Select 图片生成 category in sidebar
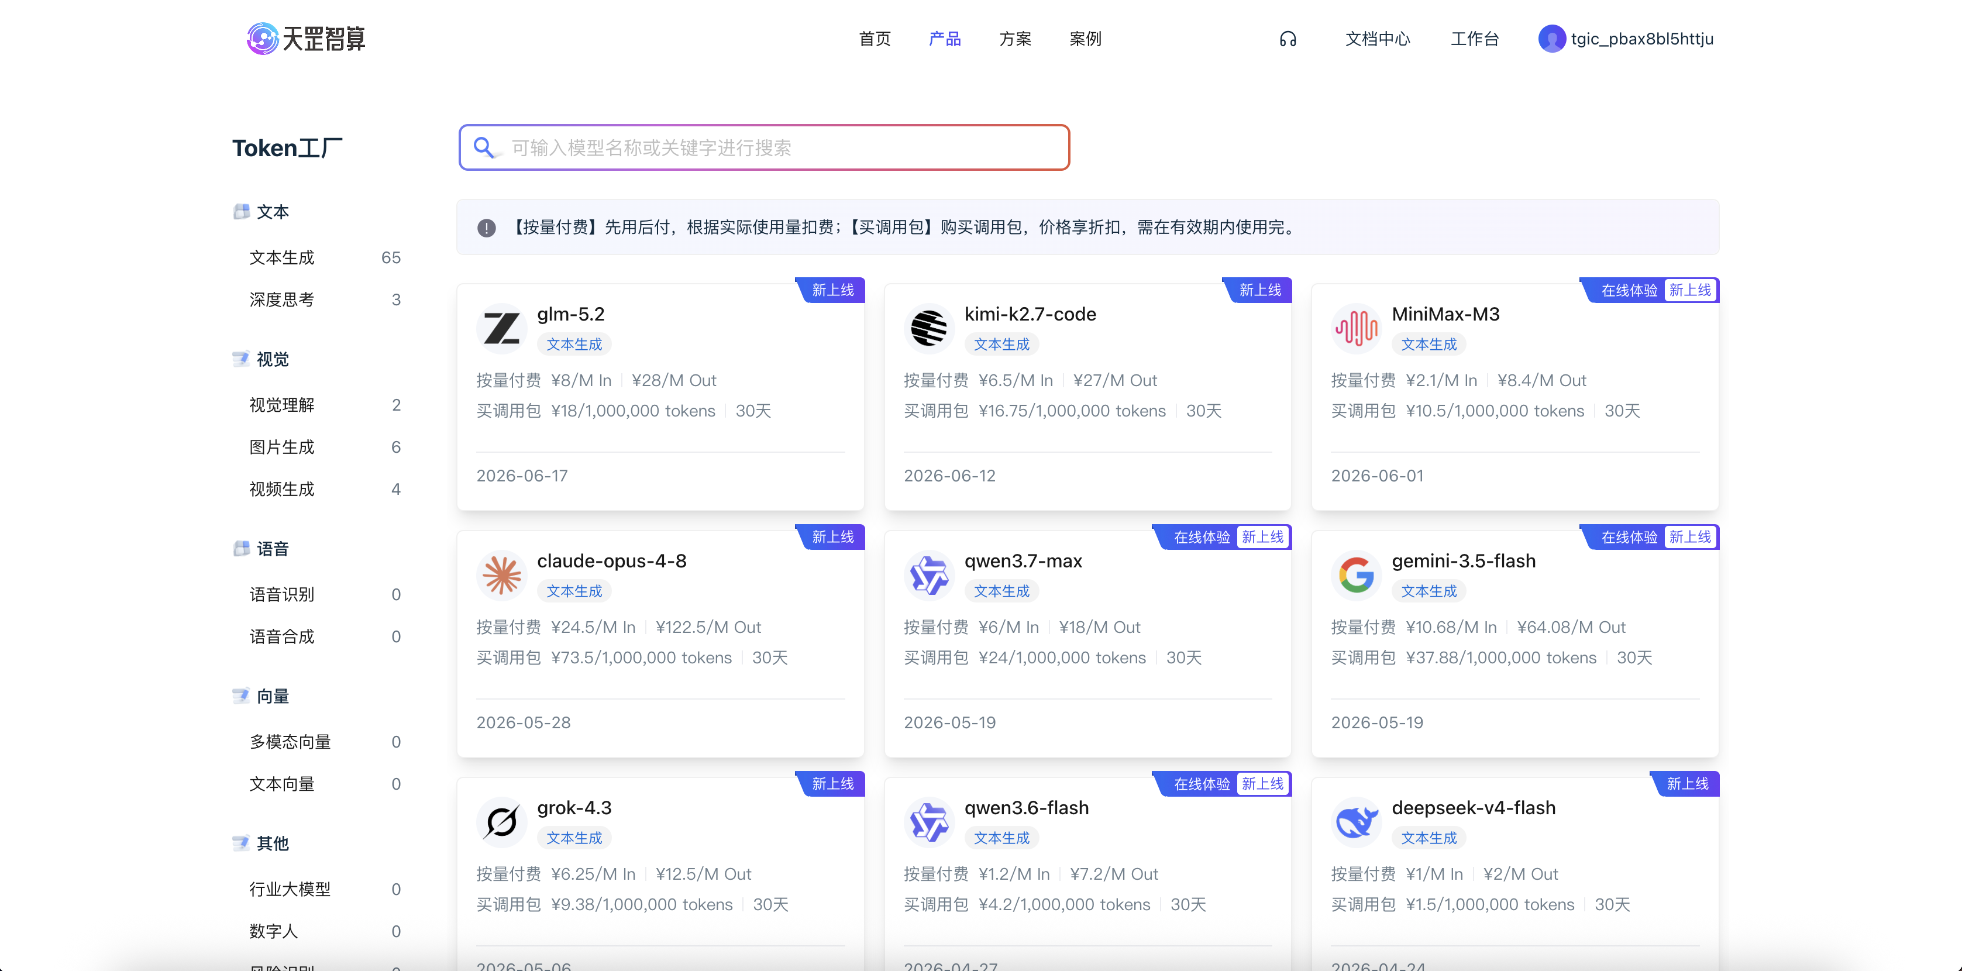Viewport: 1962px width, 971px height. click(325, 447)
